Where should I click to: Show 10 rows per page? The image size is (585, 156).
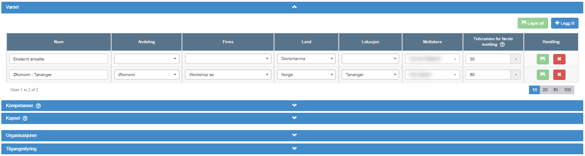(x=534, y=90)
